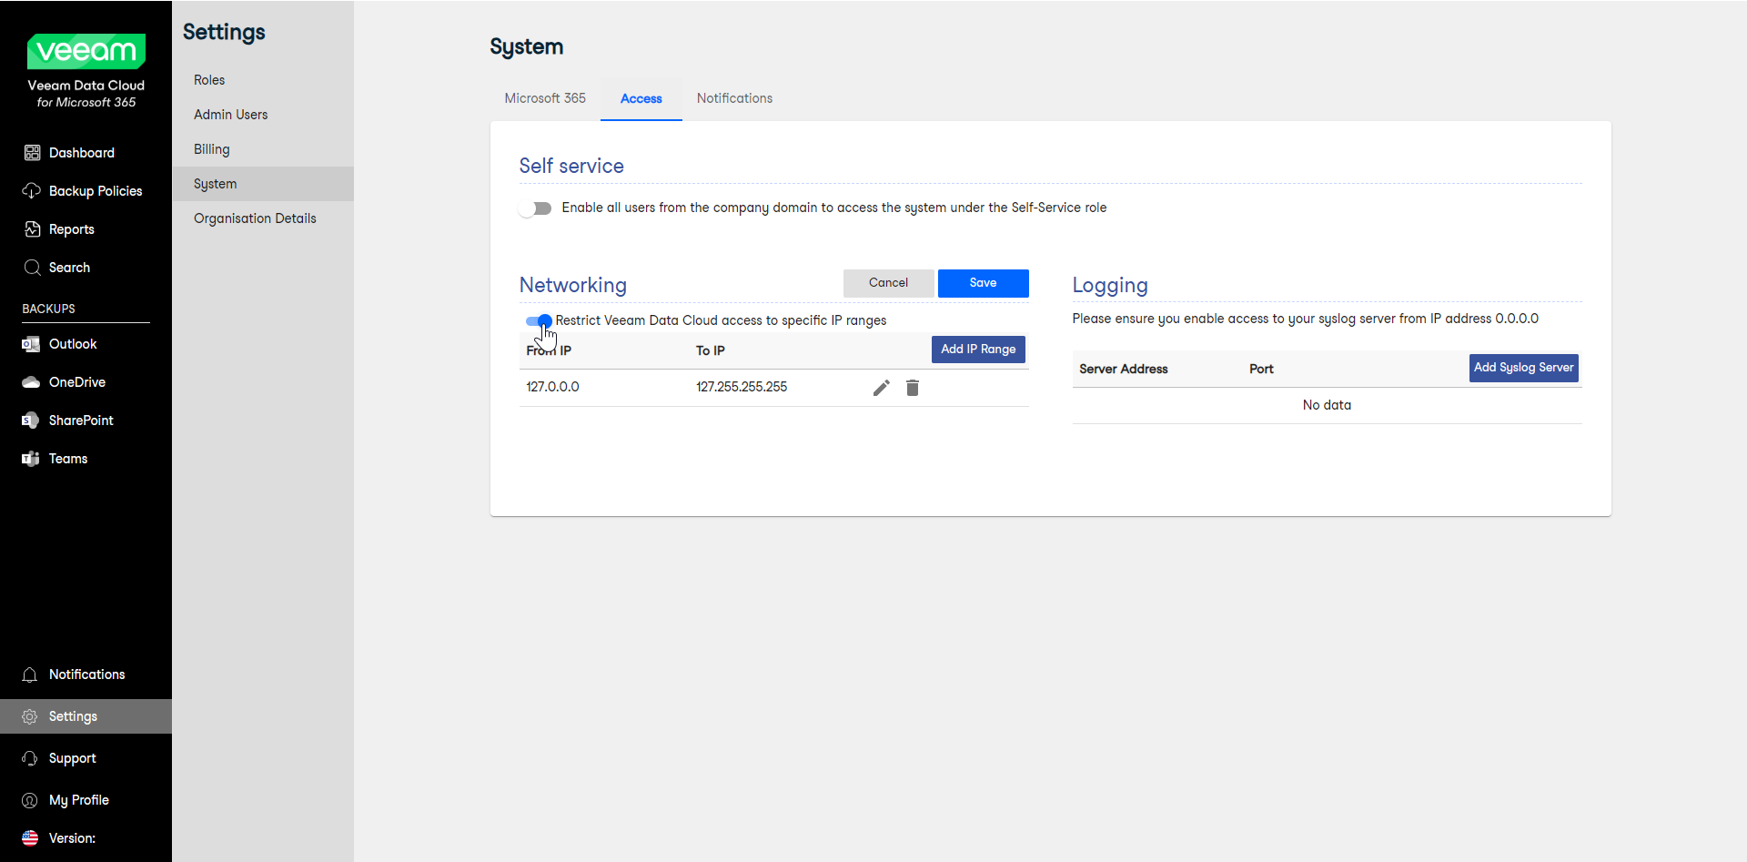1747x862 pixels.
Task: Click the No data text
Action: (1327, 405)
